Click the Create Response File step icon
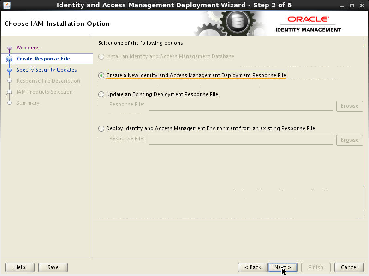The width and height of the screenshot is (369, 276). click(x=10, y=59)
